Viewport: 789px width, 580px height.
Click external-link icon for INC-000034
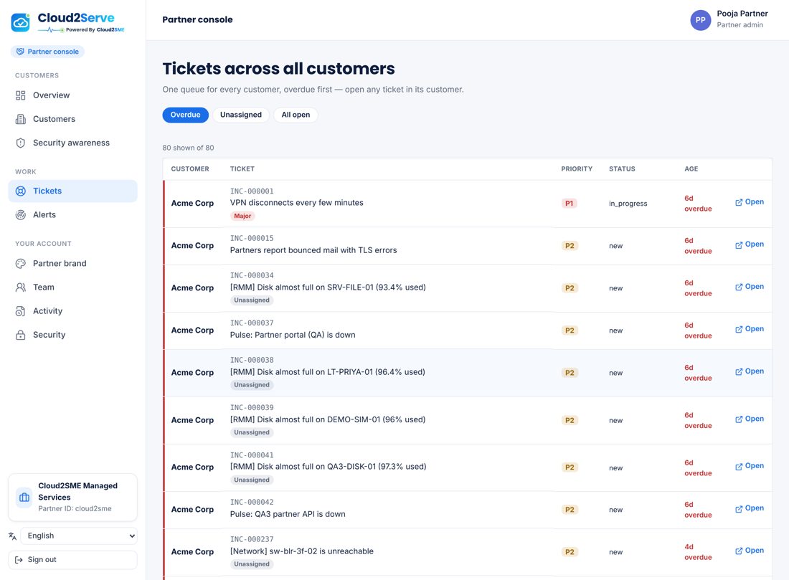tap(739, 287)
